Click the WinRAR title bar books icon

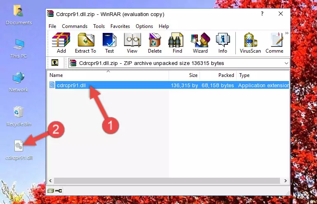tap(50, 14)
